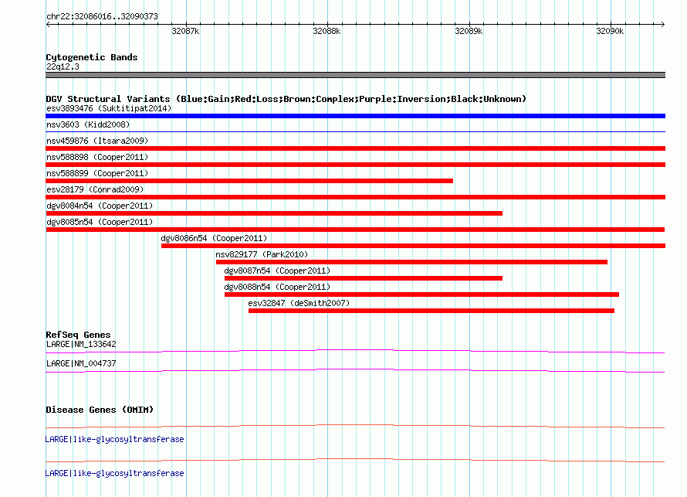Click the dgv8084n54 (Cooper2011) label
Image resolution: width=687 pixels, height=497 pixels.
click(x=100, y=206)
